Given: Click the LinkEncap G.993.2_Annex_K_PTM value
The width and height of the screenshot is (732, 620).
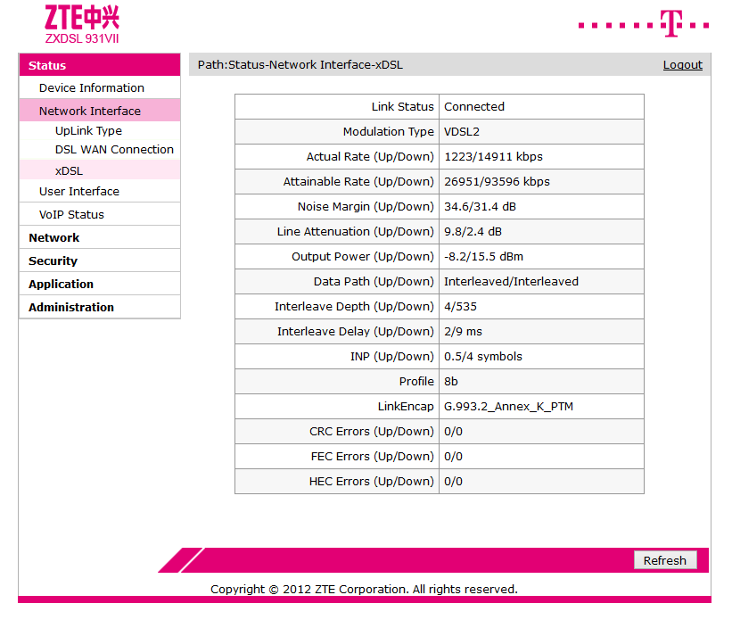Looking at the screenshot, I should (508, 406).
